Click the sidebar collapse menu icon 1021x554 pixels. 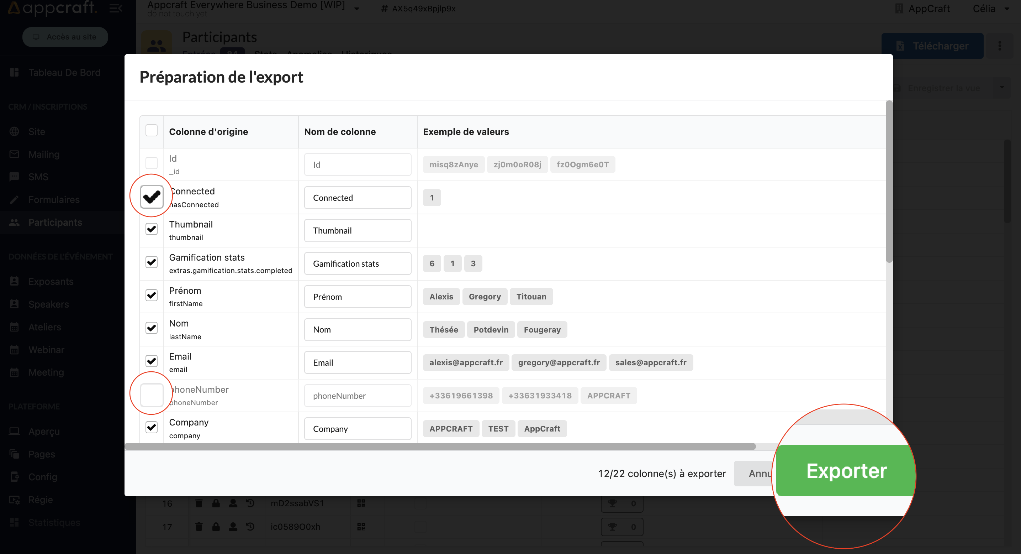click(115, 8)
